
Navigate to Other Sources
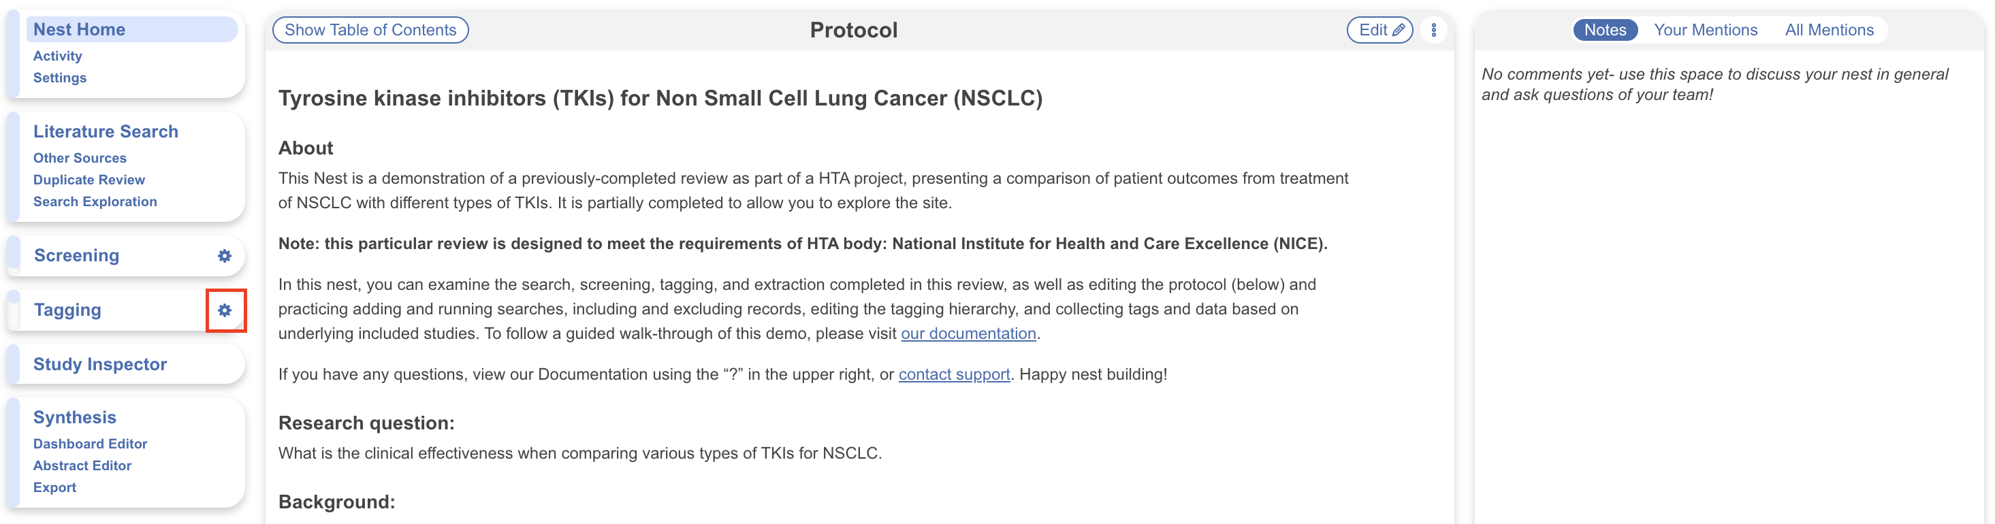tap(80, 158)
